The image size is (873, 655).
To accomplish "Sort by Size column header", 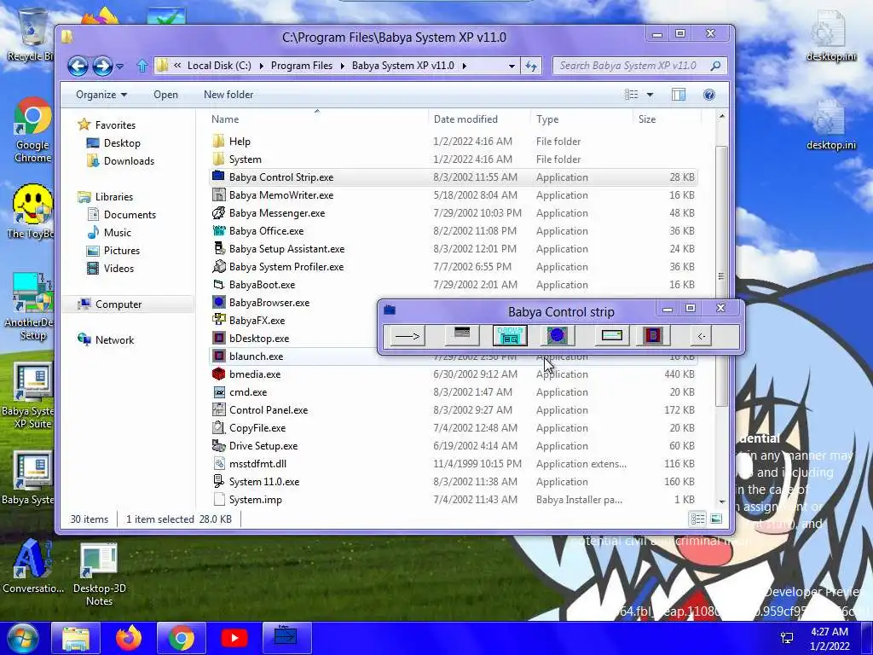I will [x=667, y=119].
